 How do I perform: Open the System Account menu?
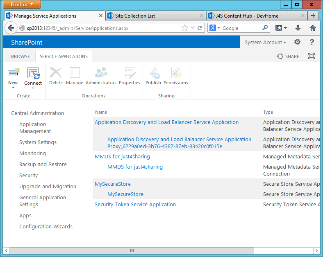(265, 42)
